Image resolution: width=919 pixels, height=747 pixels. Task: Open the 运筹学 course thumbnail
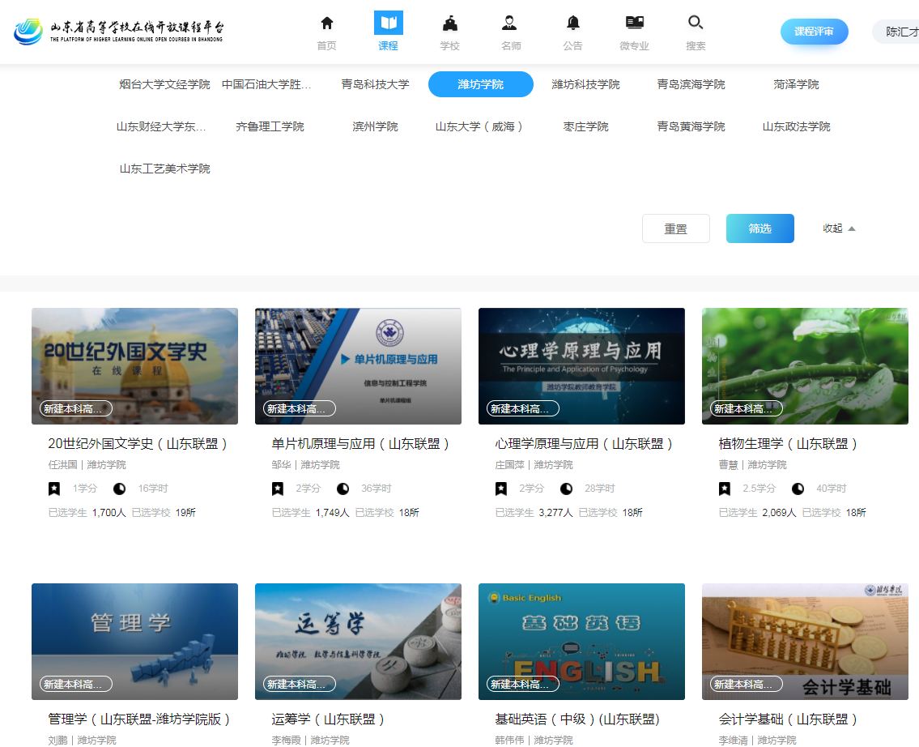pyautogui.click(x=358, y=642)
